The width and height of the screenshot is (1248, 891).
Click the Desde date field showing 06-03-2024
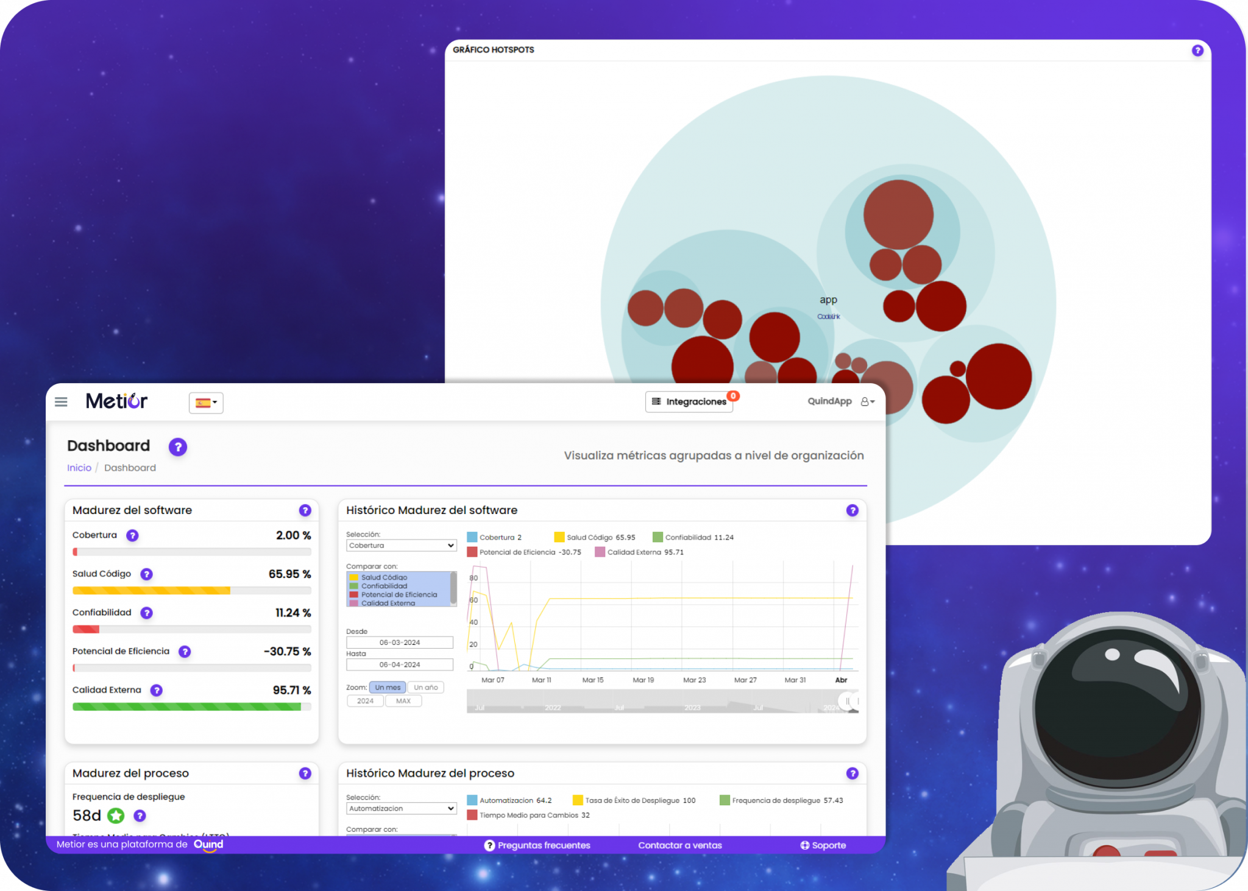tap(400, 642)
